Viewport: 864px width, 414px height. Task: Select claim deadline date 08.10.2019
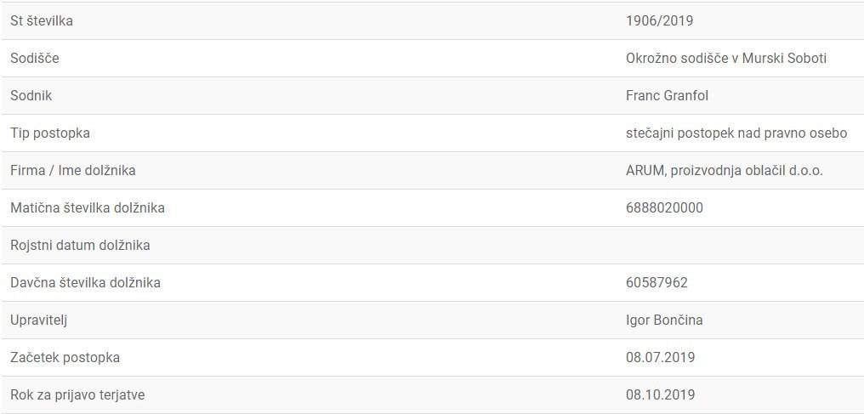pyautogui.click(x=660, y=395)
